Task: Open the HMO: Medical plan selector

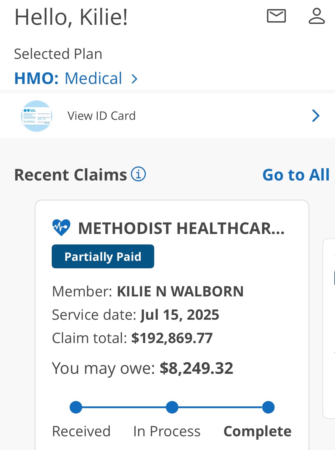Action: click(76, 78)
